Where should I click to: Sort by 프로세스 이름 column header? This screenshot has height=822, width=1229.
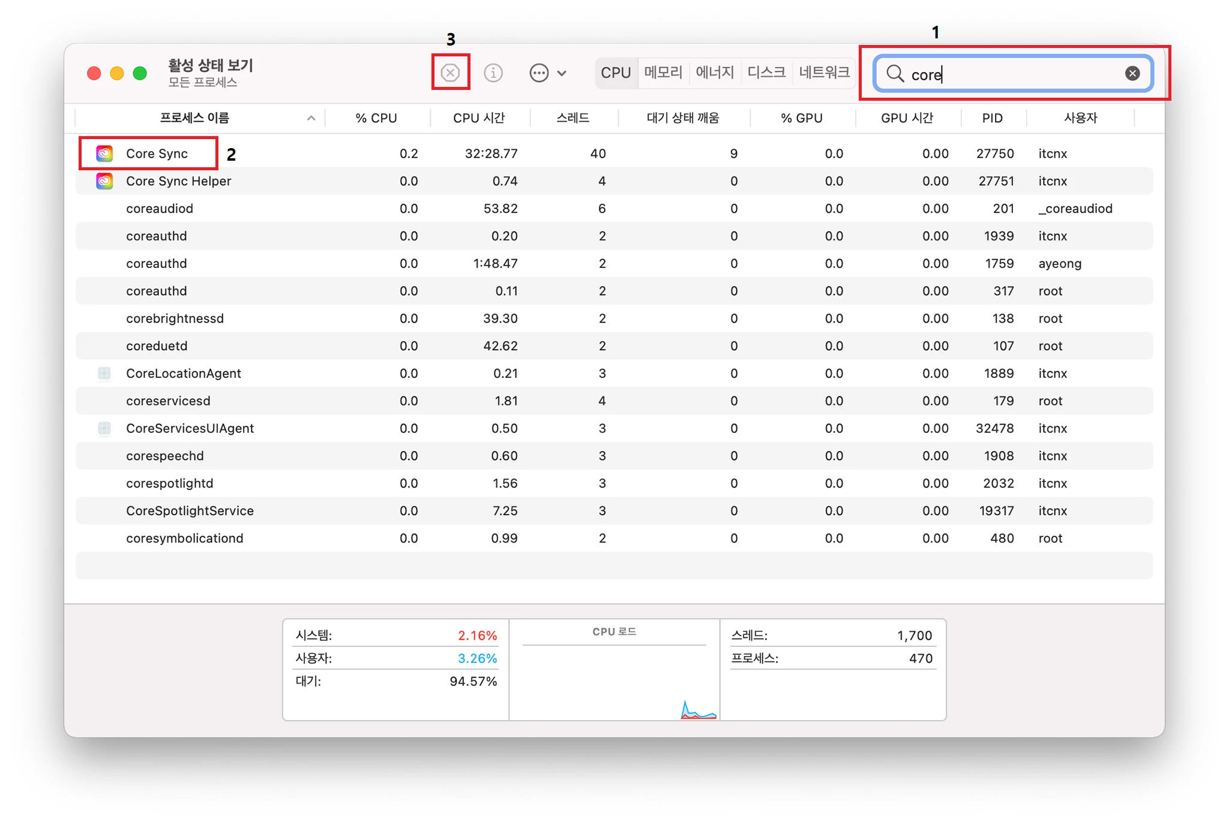click(194, 118)
